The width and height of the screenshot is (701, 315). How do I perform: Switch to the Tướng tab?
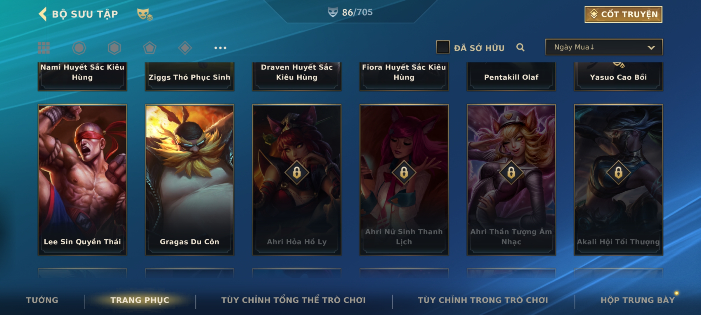(42, 300)
